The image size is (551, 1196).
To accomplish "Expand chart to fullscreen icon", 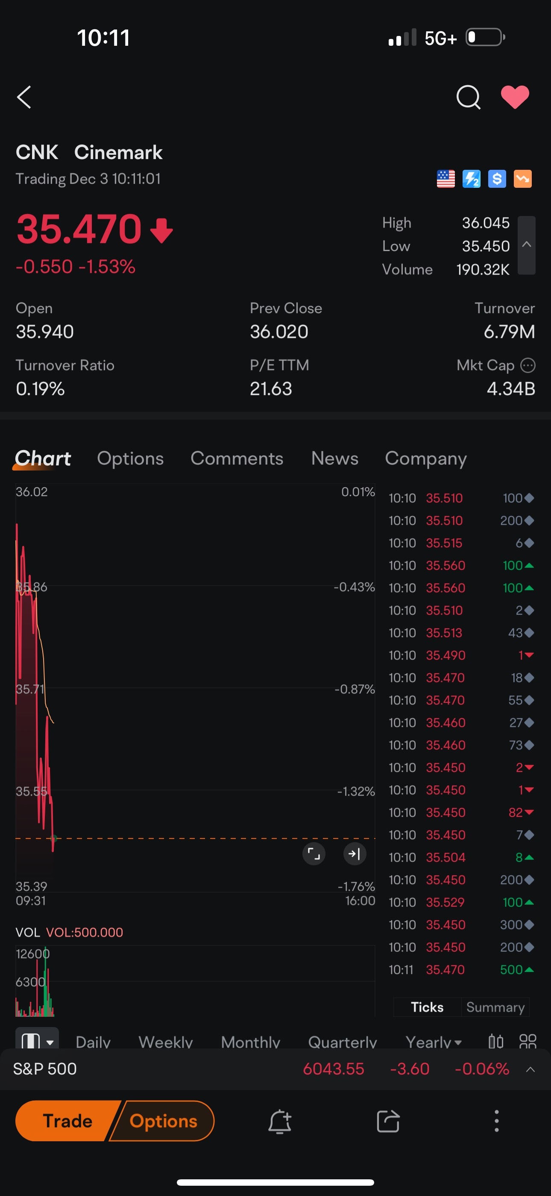I will [314, 853].
